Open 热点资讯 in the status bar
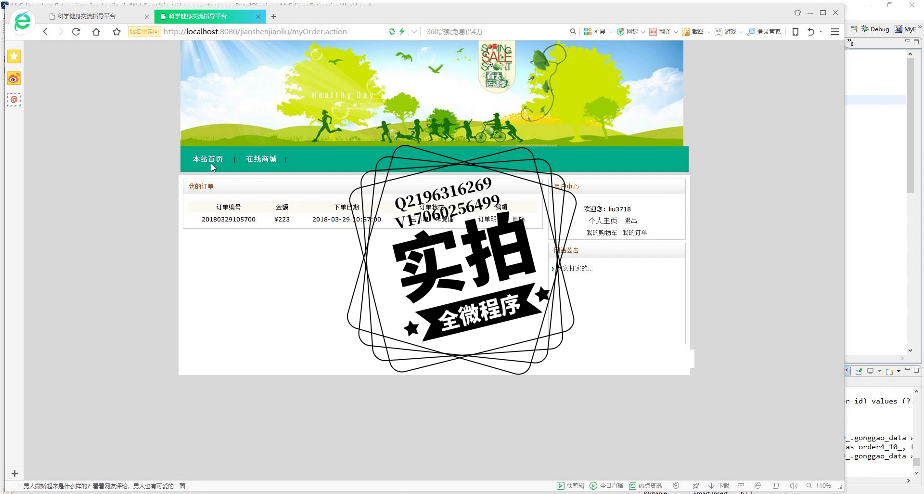Screen dimensions: 924x494 pyautogui.click(x=645, y=486)
